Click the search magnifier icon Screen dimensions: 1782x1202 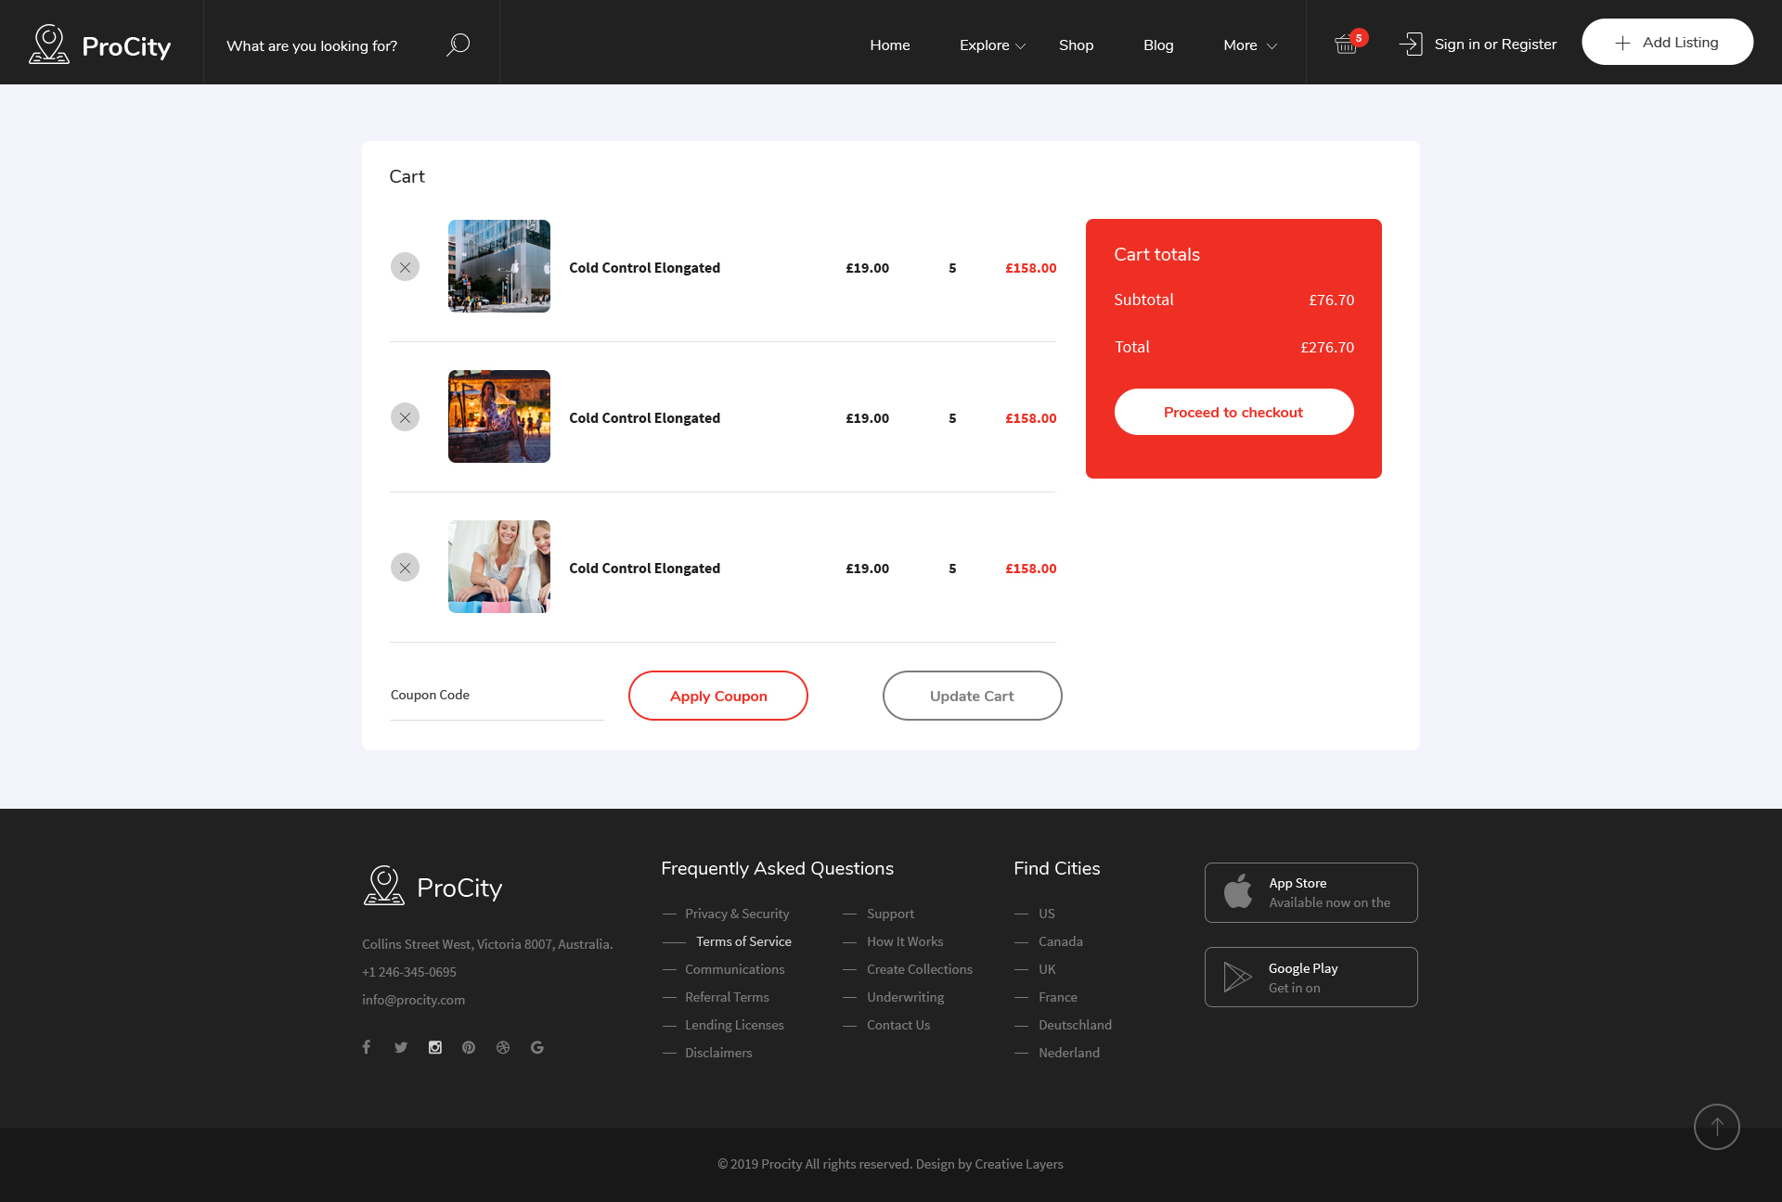pos(458,45)
